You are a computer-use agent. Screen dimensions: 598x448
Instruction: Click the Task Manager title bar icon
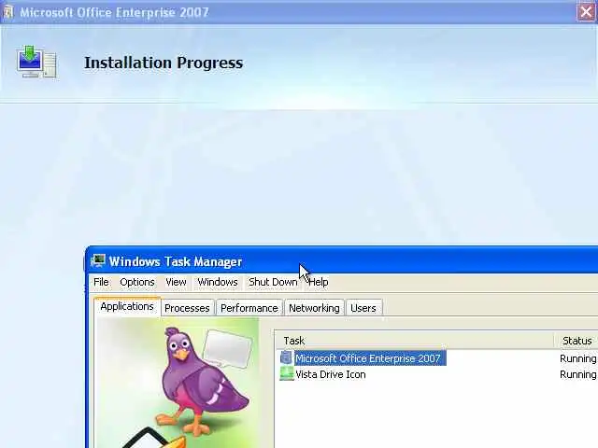(x=98, y=261)
